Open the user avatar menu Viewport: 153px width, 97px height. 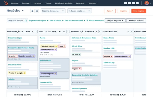[147, 3]
